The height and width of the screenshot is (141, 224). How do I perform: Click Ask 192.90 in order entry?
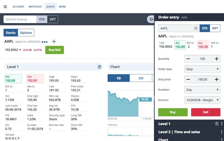pyautogui.click(x=203, y=45)
